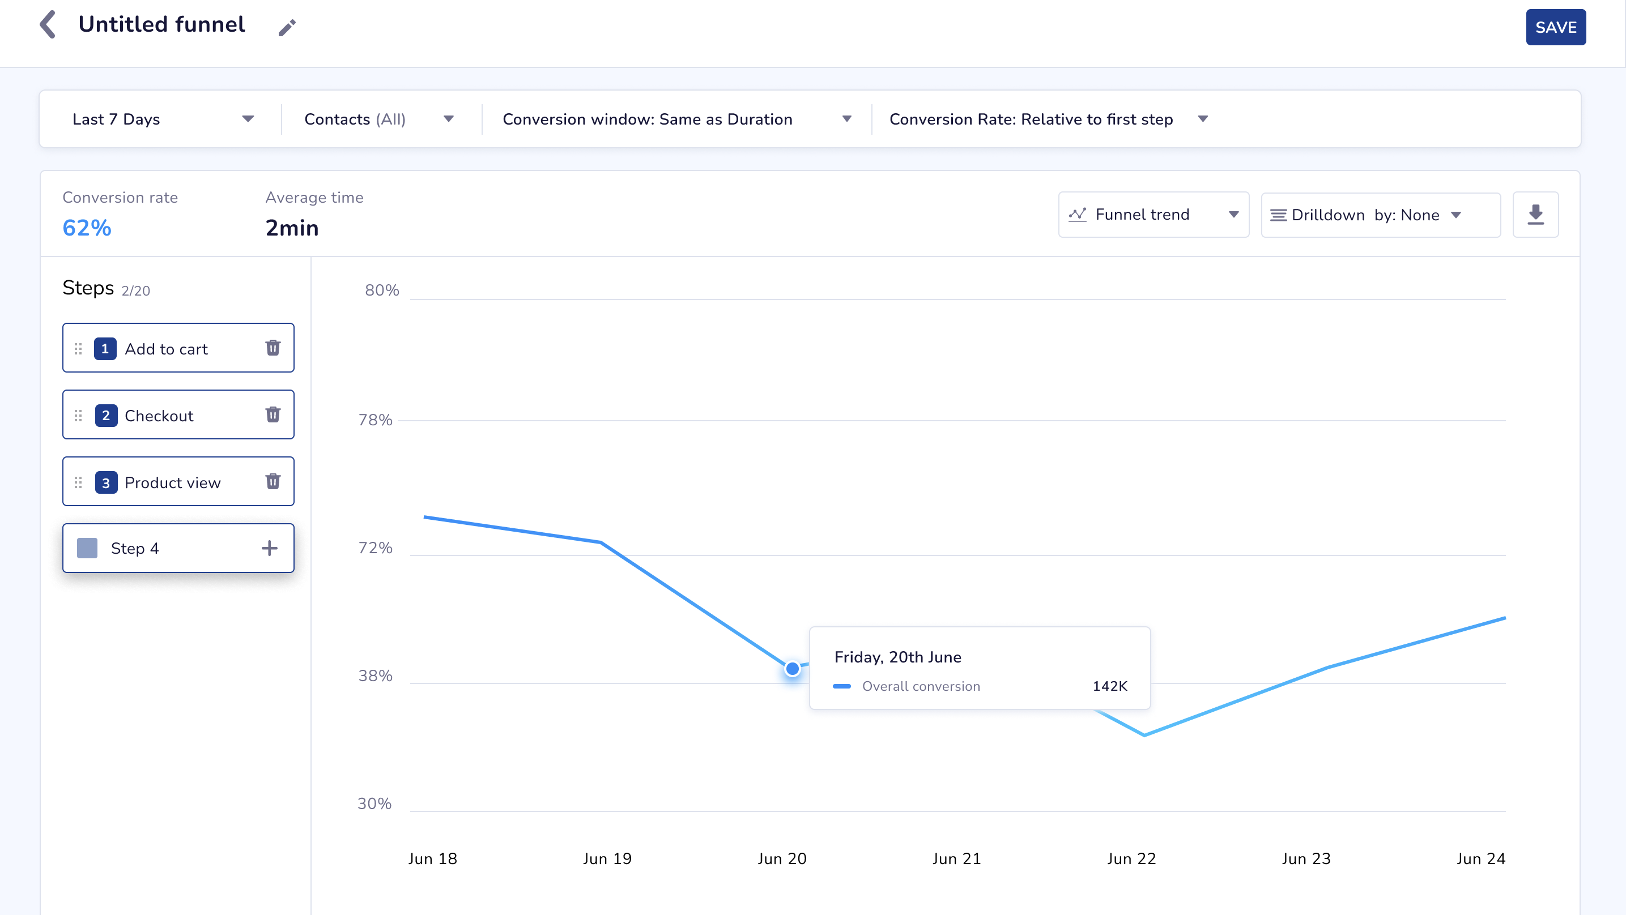Click the 142K tooltip value
The width and height of the screenshot is (1626, 915).
point(1110,686)
